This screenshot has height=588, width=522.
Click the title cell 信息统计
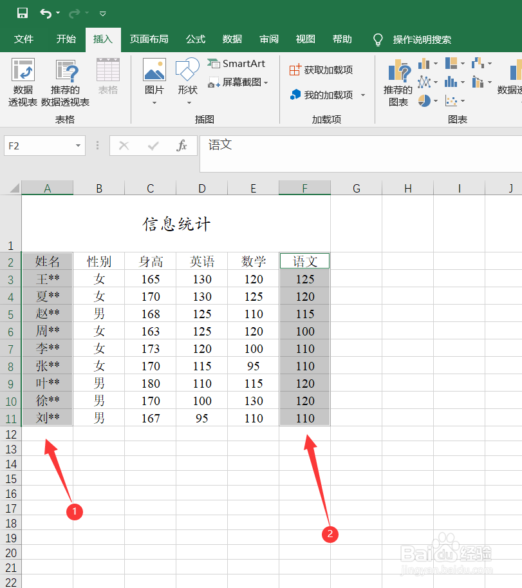176,224
